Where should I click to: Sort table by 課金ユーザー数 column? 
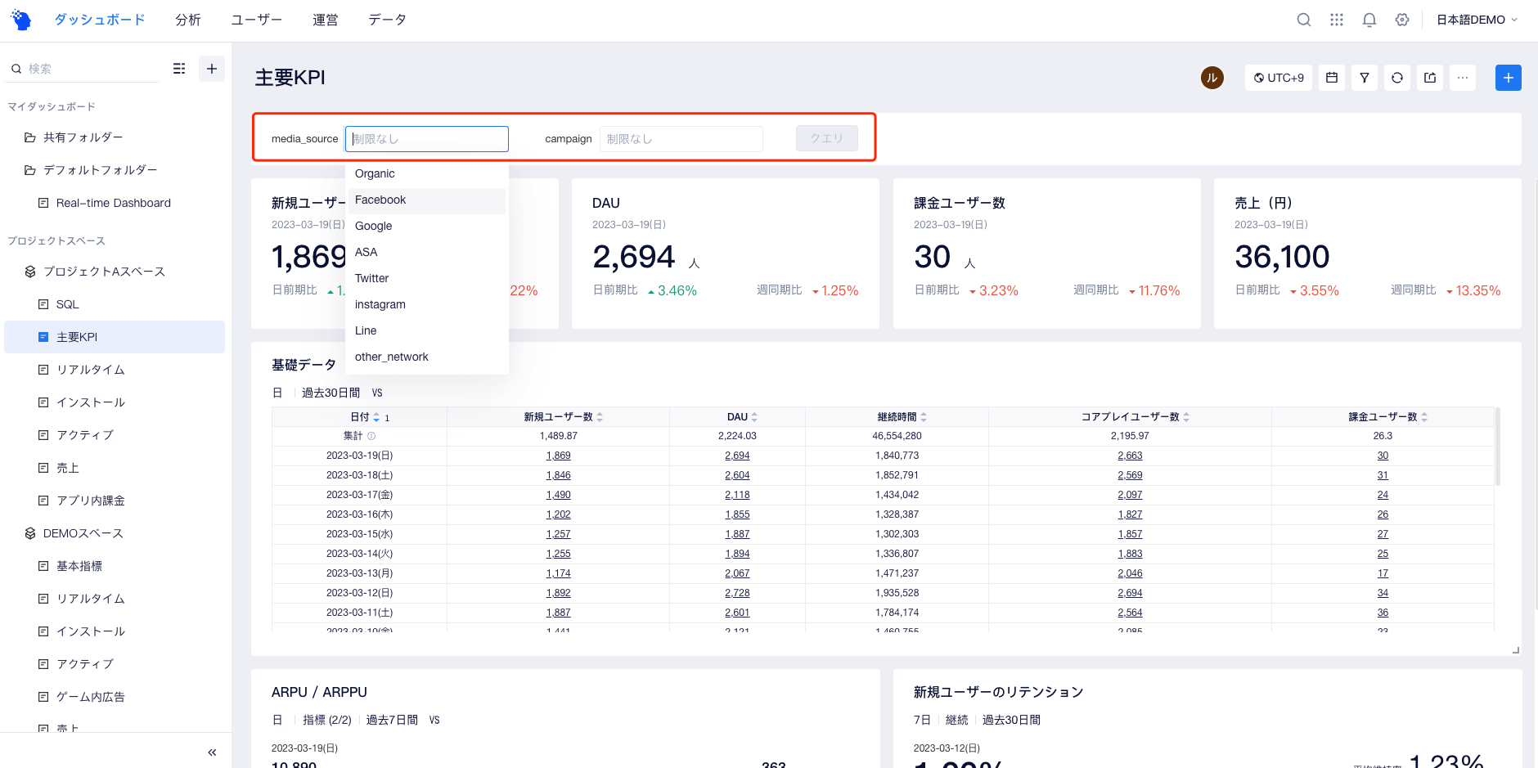[x=1424, y=417]
